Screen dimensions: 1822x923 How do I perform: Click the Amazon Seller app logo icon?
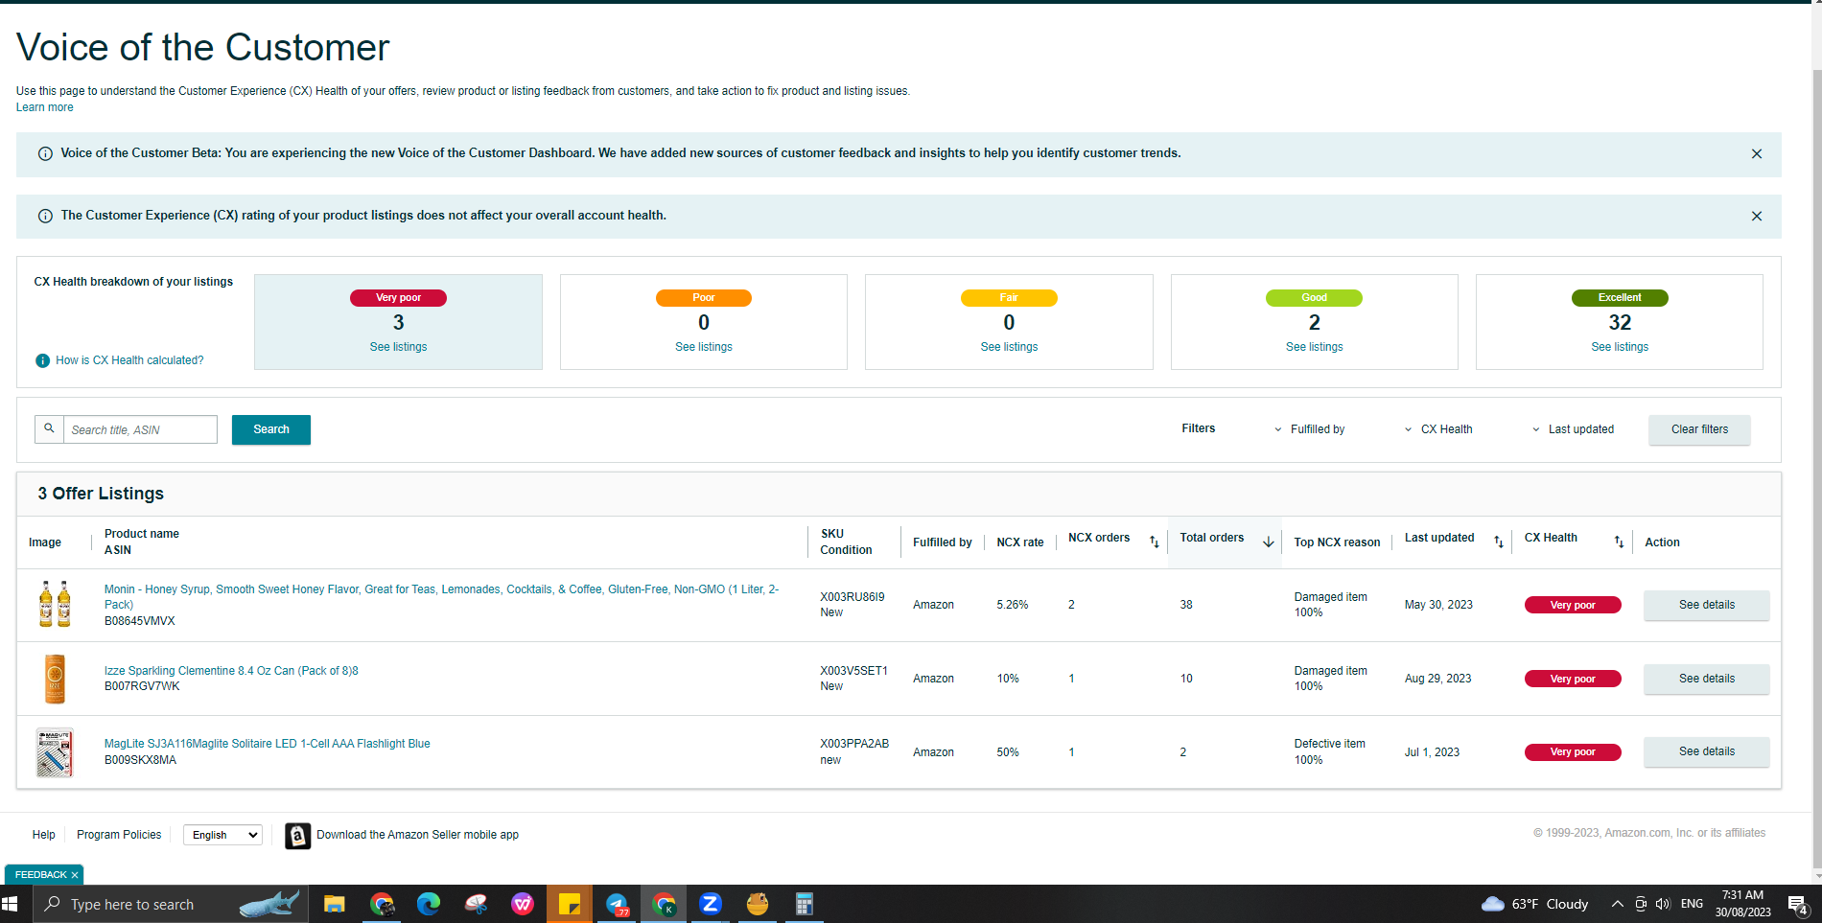297,836
